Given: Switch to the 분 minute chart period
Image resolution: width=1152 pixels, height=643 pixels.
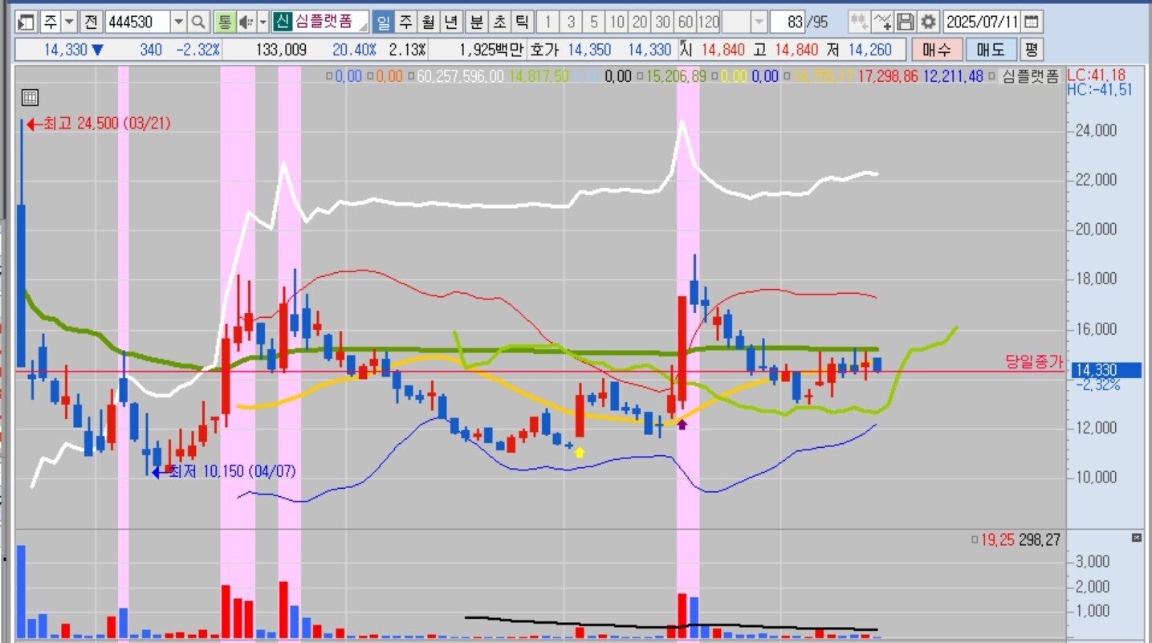Looking at the screenshot, I should (x=476, y=22).
